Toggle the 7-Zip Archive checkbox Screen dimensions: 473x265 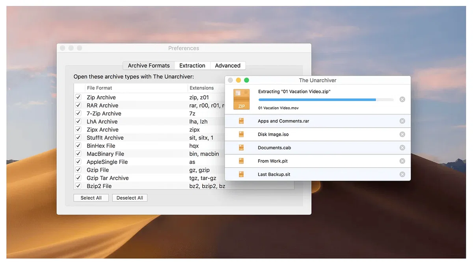point(78,113)
